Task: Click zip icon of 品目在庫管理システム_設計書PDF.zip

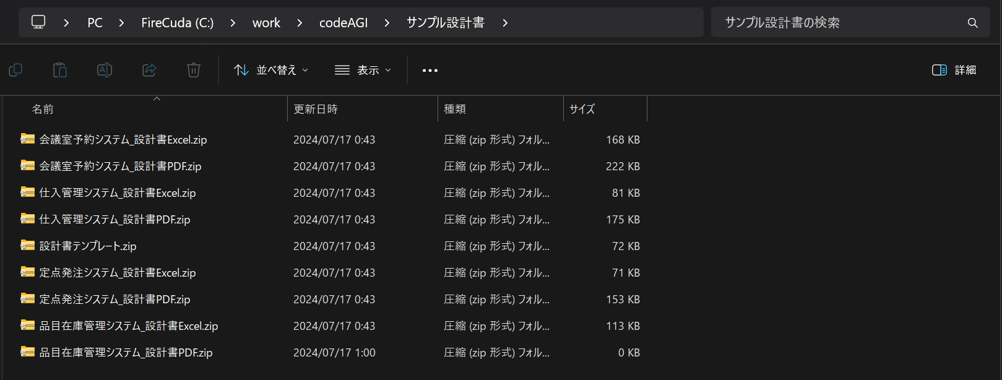Action: [27, 352]
